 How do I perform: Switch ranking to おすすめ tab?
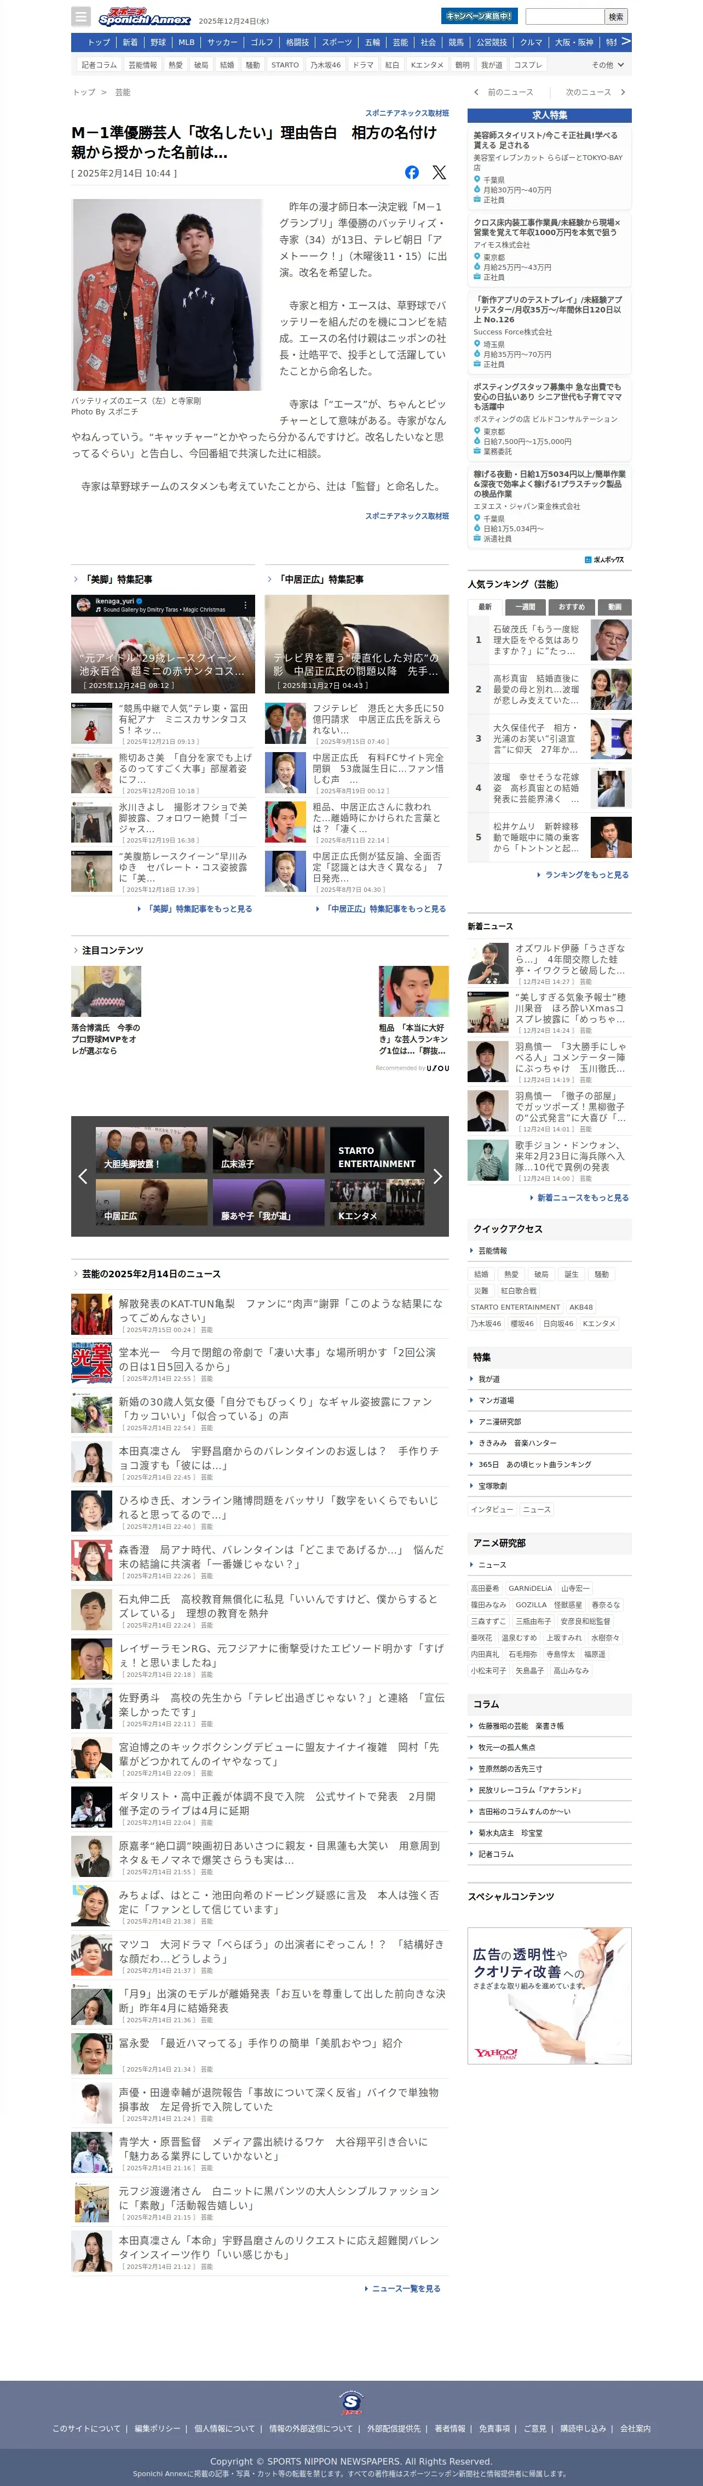coord(571,607)
